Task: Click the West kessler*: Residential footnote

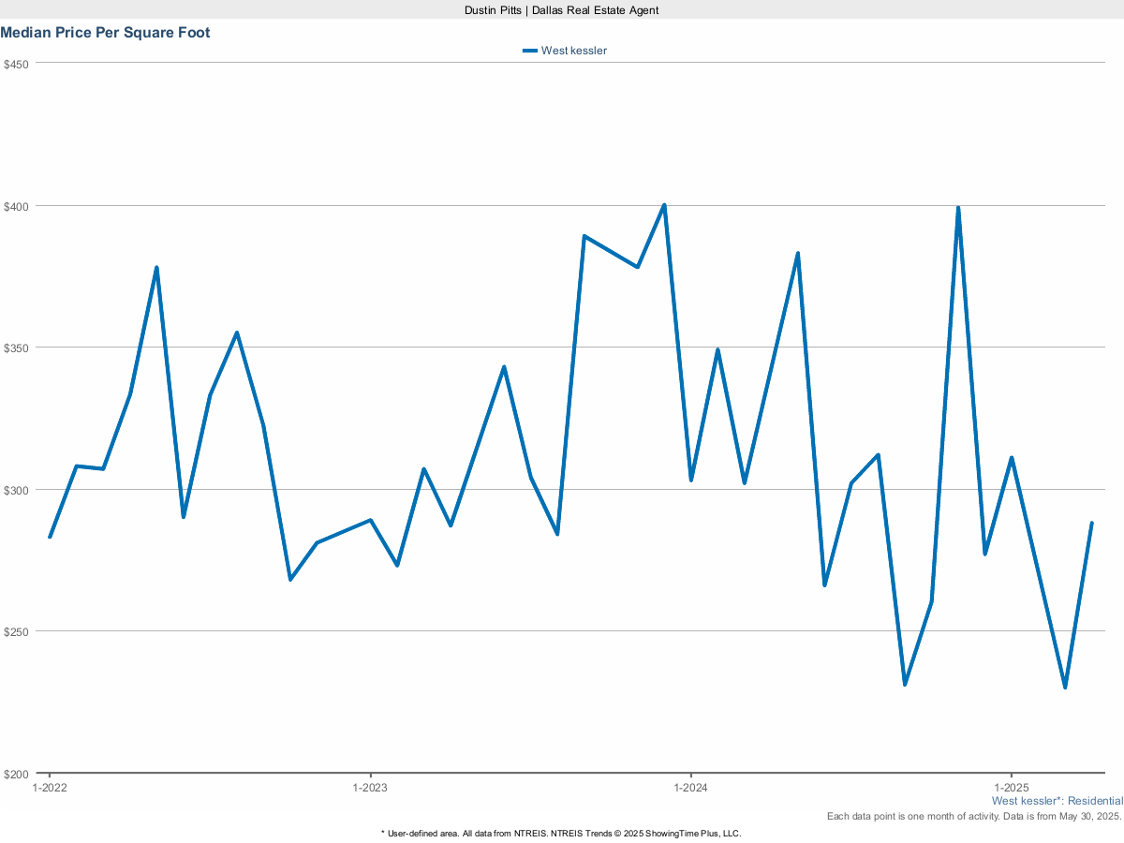Action: point(1057,802)
